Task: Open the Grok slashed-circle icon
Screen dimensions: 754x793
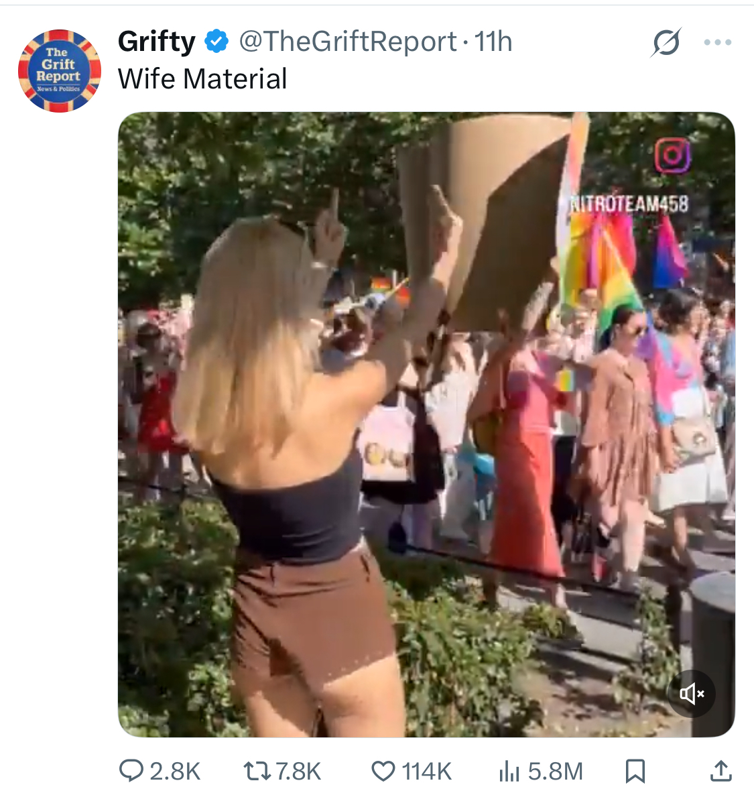Action: (666, 42)
